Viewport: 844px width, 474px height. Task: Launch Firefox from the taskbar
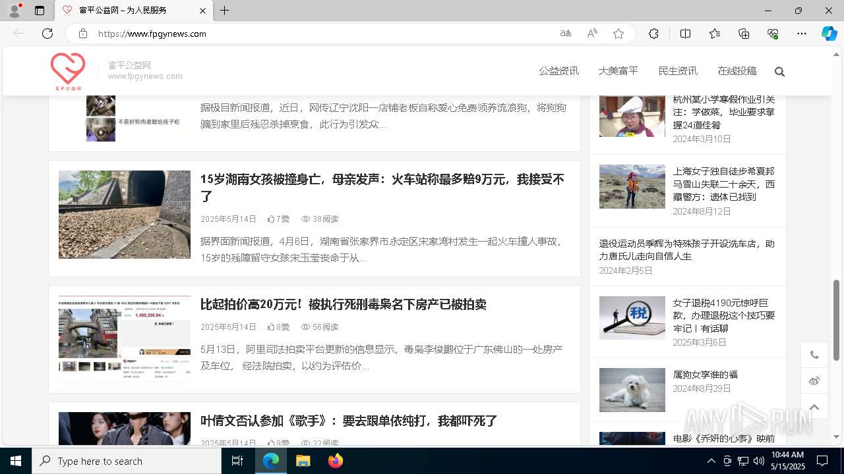(335, 461)
